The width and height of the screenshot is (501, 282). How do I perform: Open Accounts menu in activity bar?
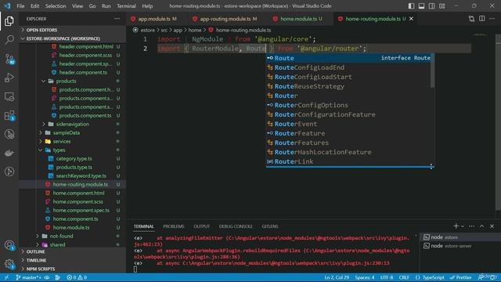pyautogui.click(x=9, y=245)
